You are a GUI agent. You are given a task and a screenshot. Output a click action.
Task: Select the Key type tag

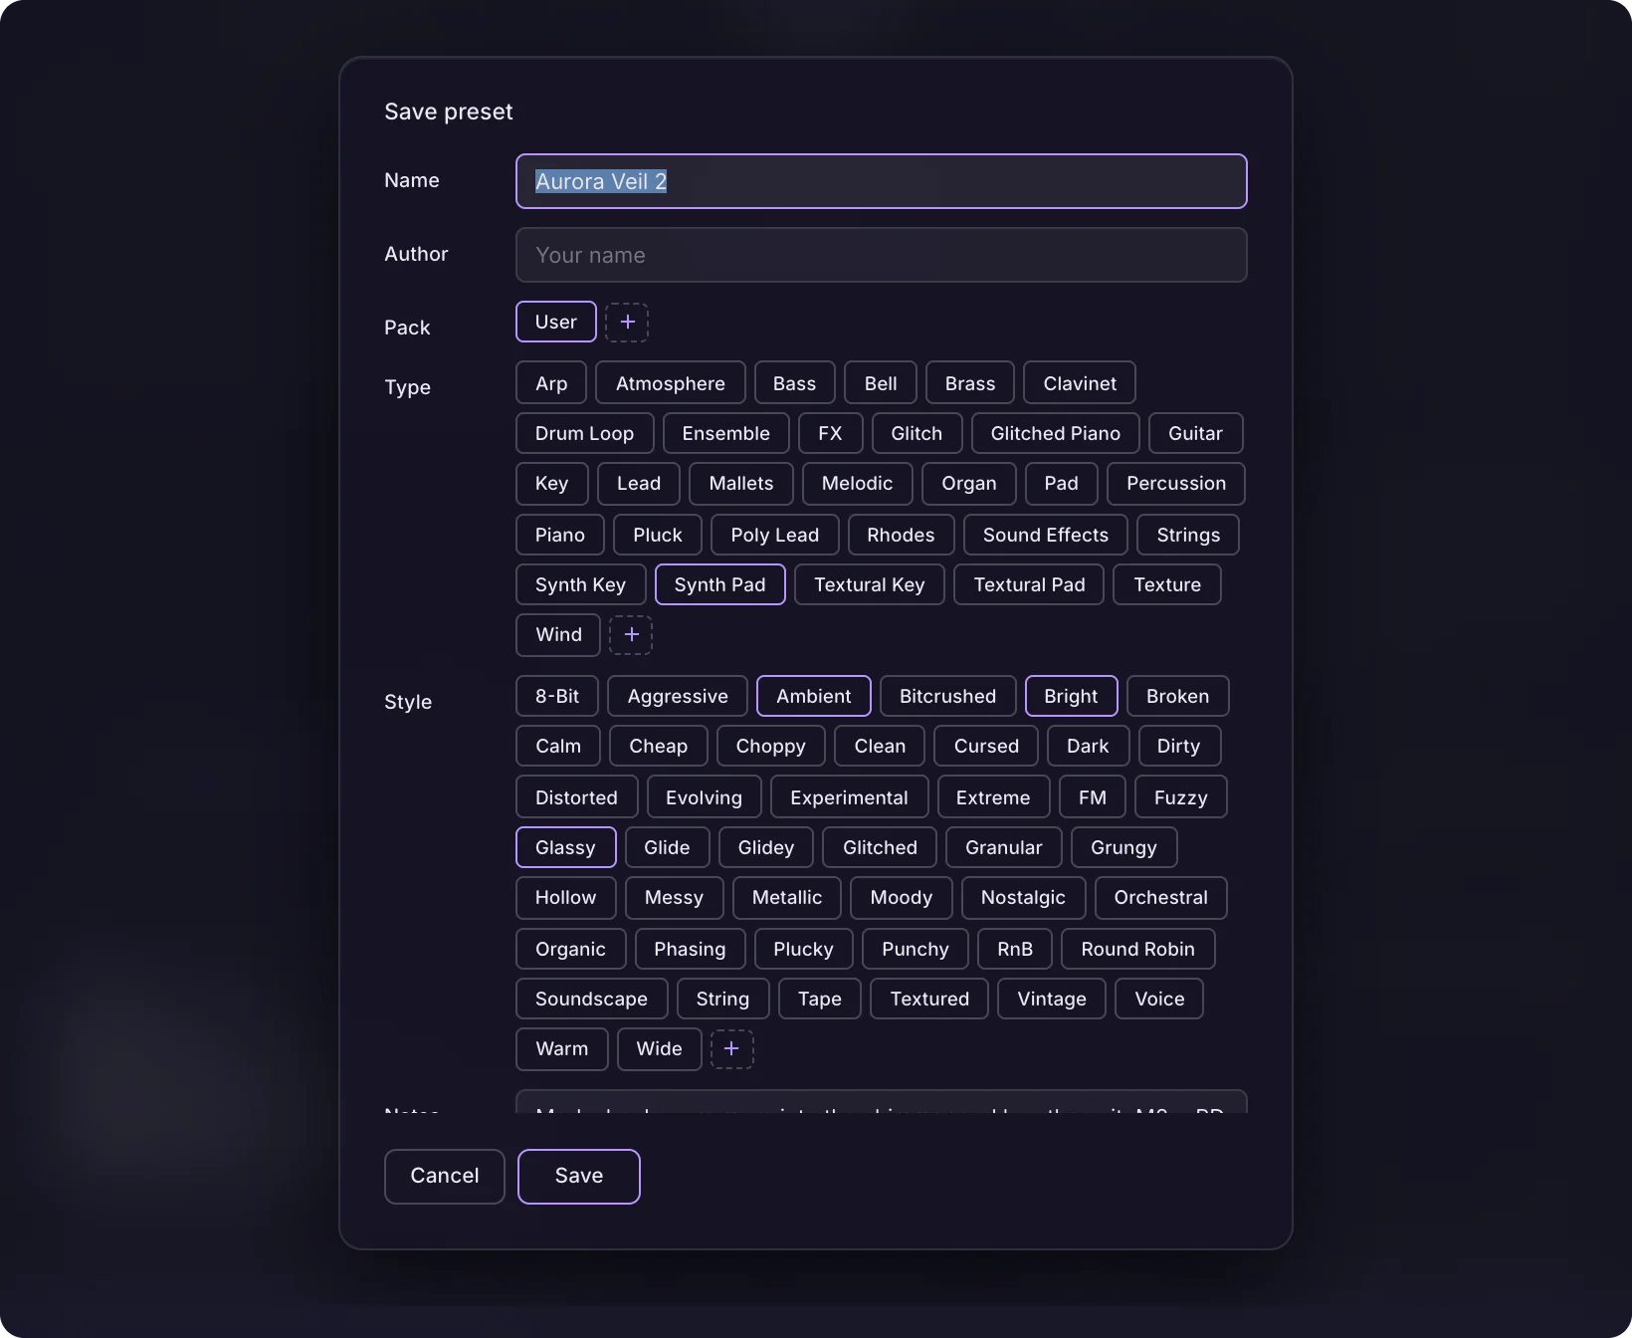click(551, 483)
